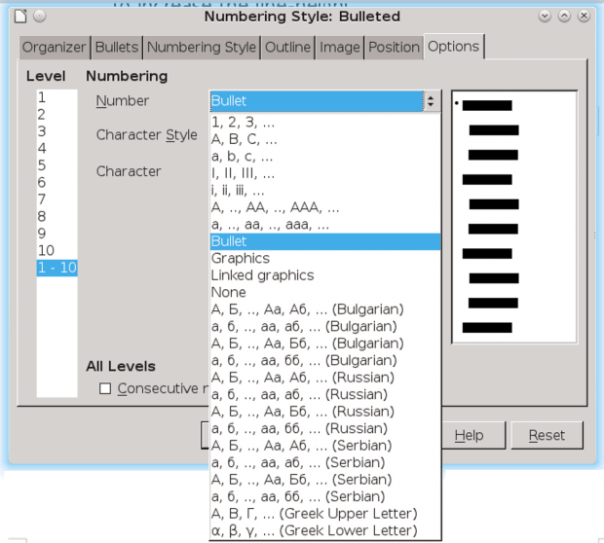Viewport: 604px width, 543px height.
Task: Select Greek Upper Letter numbering
Action: [x=325, y=514]
